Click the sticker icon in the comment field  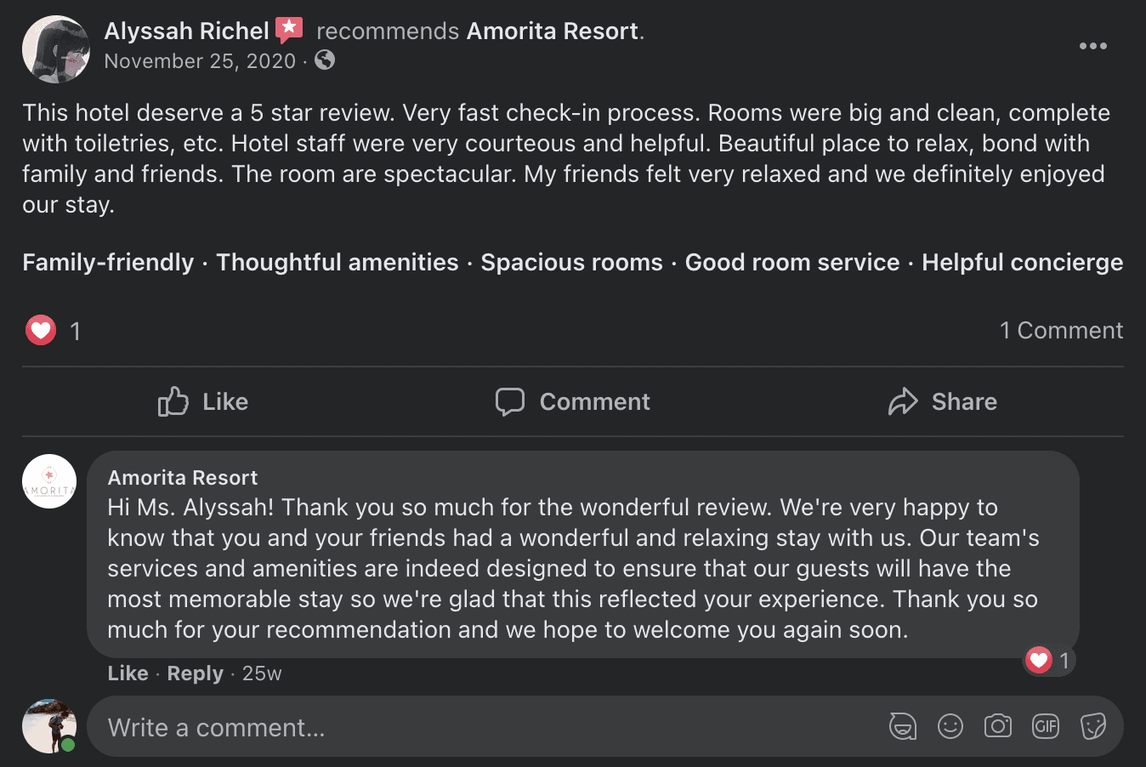click(1092, 726)
